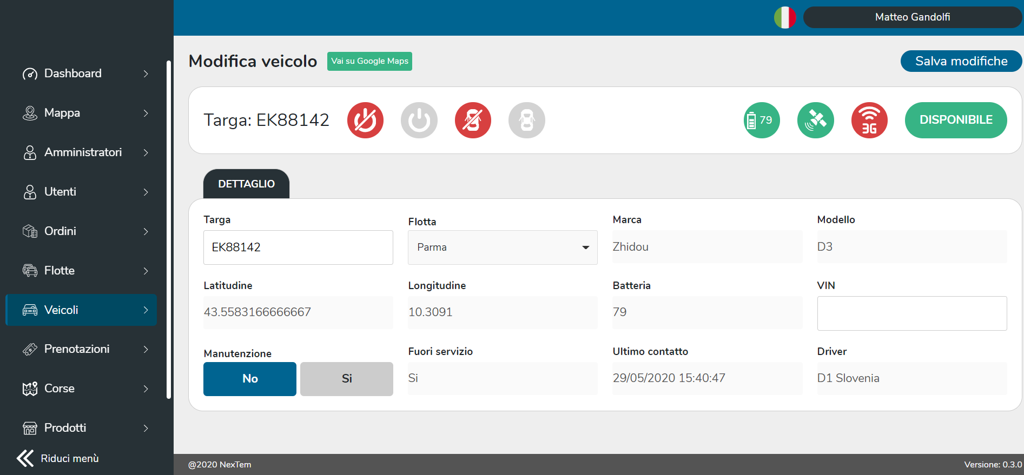Click the Salva modifiche button
This screenshot has height=475, width=1024.
(x=961, y=61)
